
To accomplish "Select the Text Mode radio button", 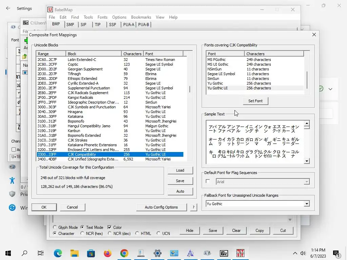I will [x=82, y=227].
